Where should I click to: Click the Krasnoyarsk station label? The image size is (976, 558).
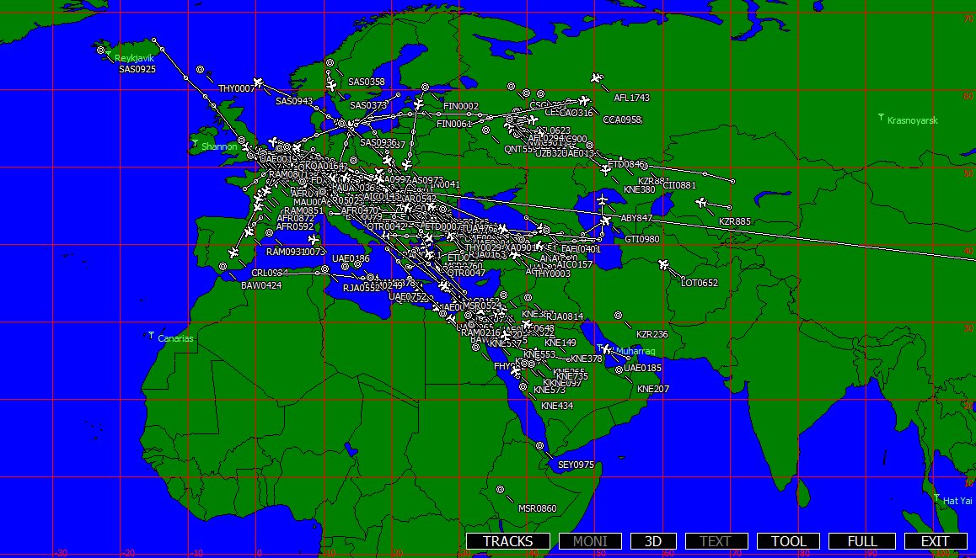pos(913,120)
